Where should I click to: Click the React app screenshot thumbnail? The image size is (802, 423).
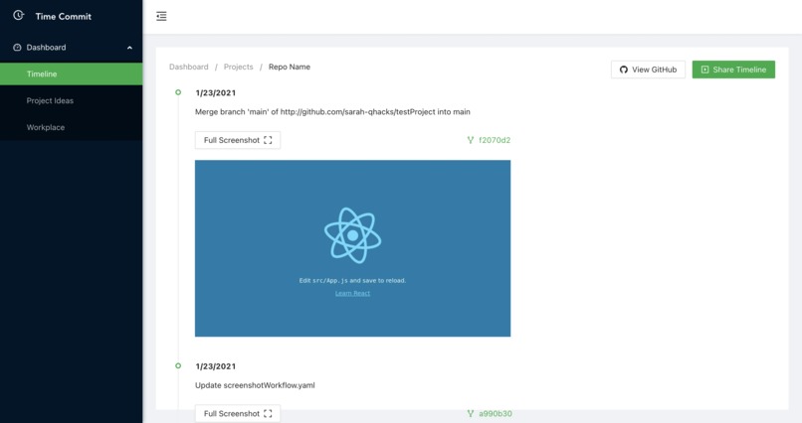click(x=352, y=248)
